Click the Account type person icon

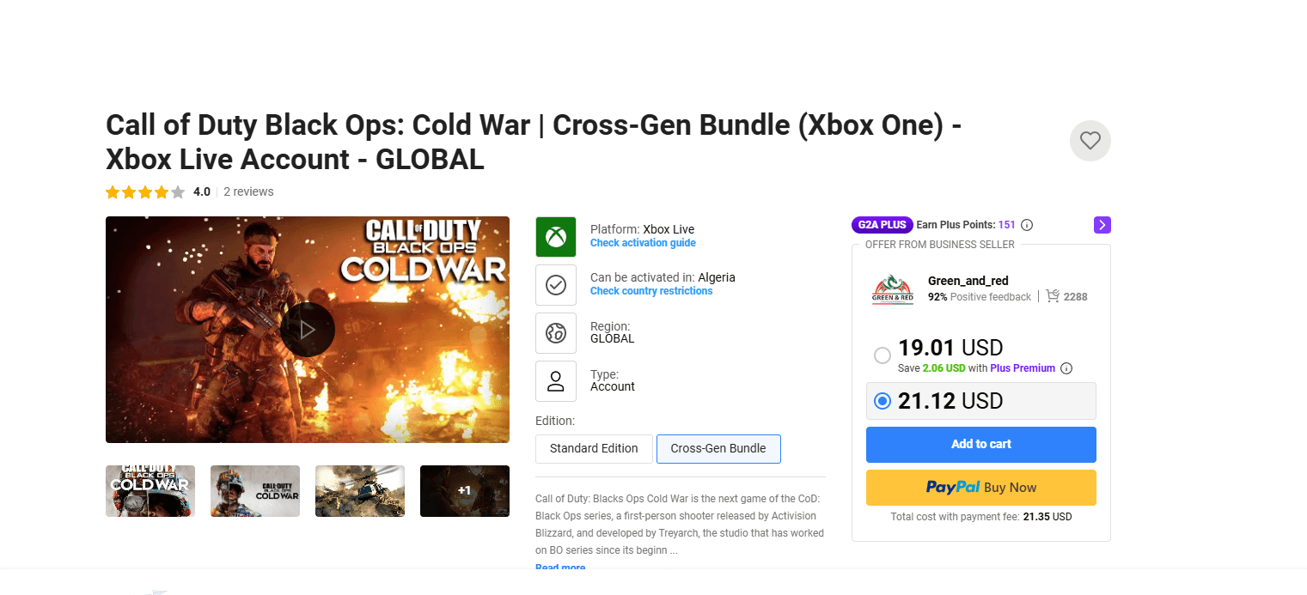pos(556,381)
